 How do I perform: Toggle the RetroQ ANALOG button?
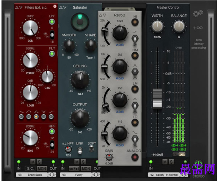click(x=134, y=157)
